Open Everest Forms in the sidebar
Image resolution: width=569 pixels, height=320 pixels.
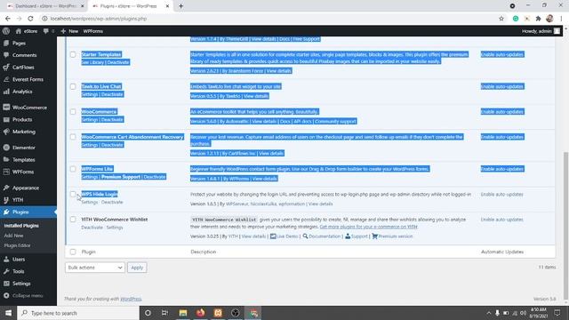28,79
